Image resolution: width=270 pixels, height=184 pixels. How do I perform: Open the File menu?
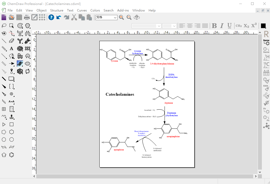pyautogui.click(x=10, y=10)
